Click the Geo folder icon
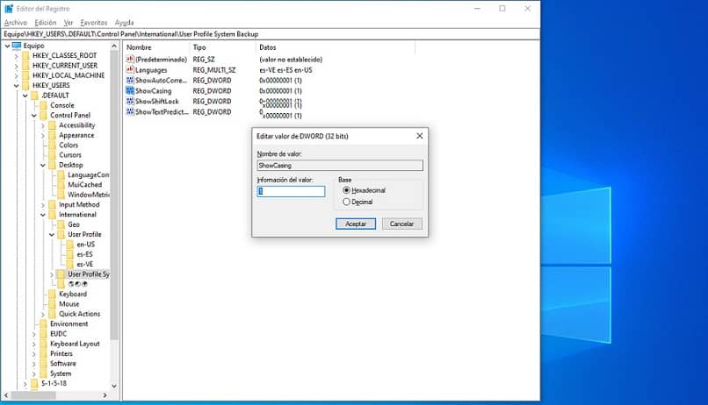708x405 pixels. tap(61, 224)
